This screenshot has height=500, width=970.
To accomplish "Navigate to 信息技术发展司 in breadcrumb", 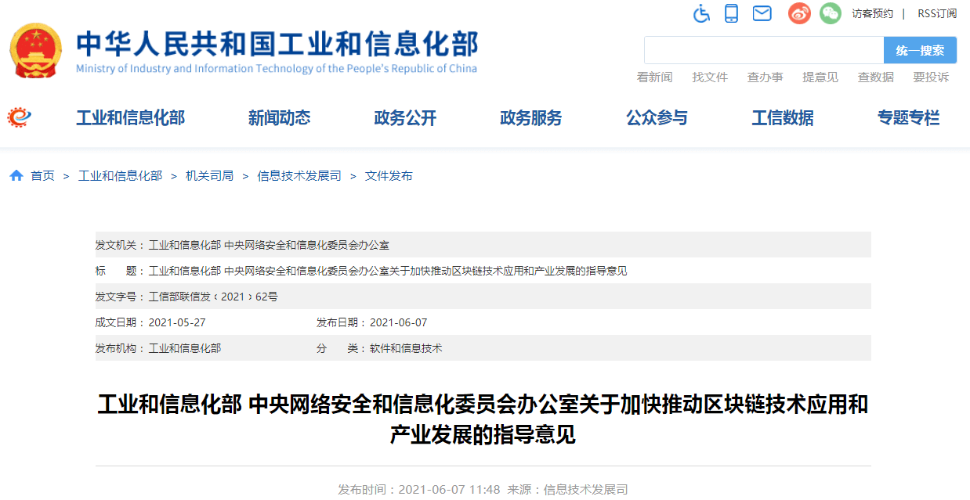I will [299, 176].
